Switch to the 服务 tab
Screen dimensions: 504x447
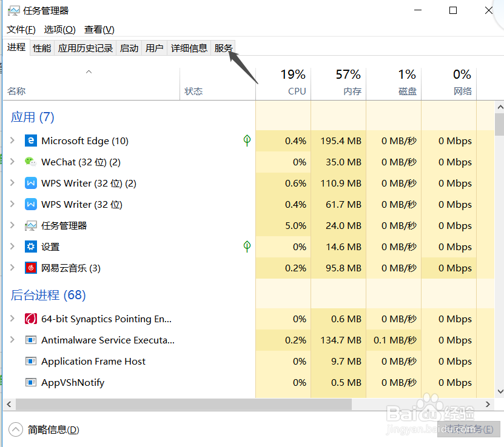point(223,48)
